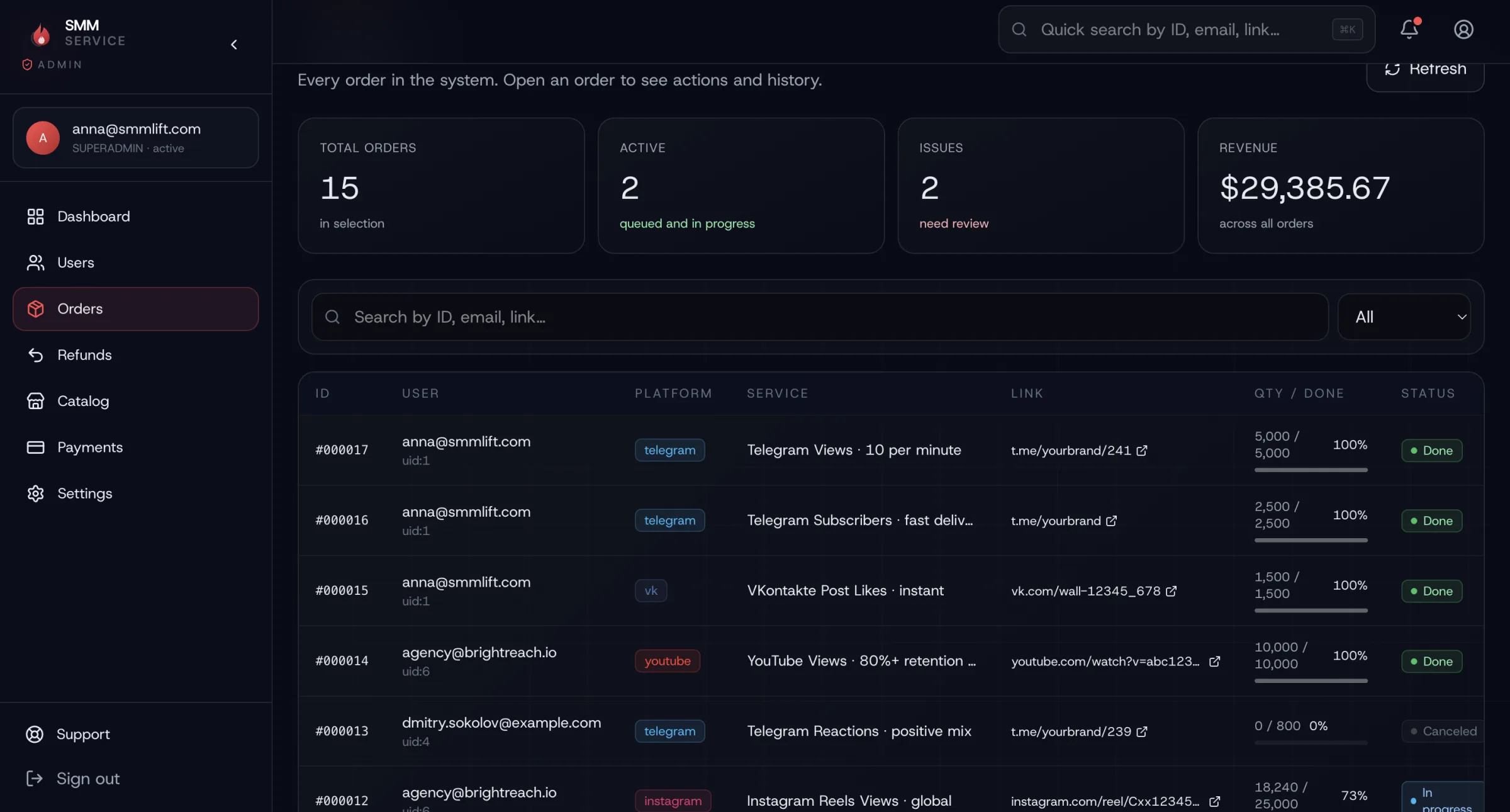Viewport: 1510px width, 812px height.
Task: Click external link icon beside t.me/yourbrand/239
Action: pos(1142,731)
